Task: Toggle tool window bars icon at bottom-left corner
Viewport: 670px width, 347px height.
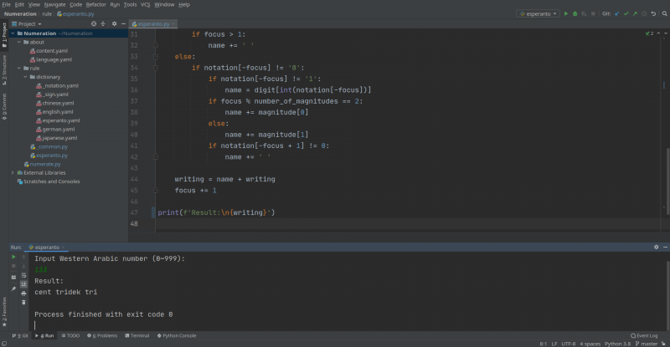Action: pos(4,344)
